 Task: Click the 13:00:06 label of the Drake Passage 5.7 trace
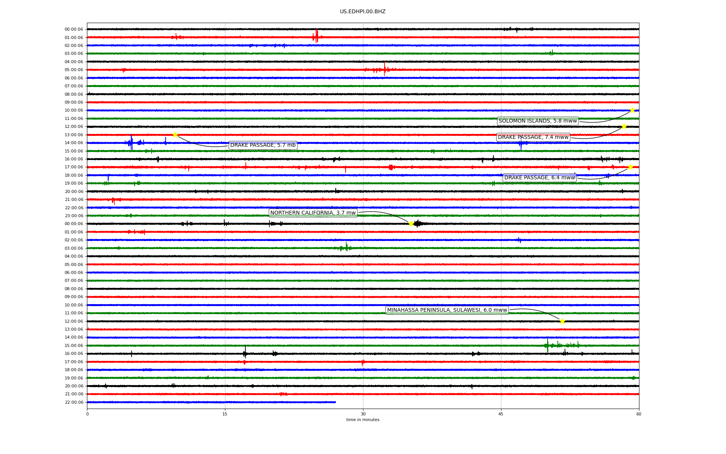[x=74, y=135]
